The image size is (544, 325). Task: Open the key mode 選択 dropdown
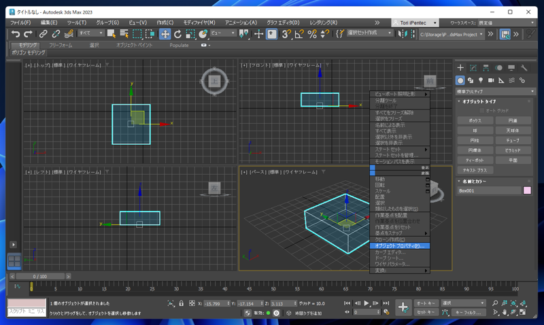463,303
